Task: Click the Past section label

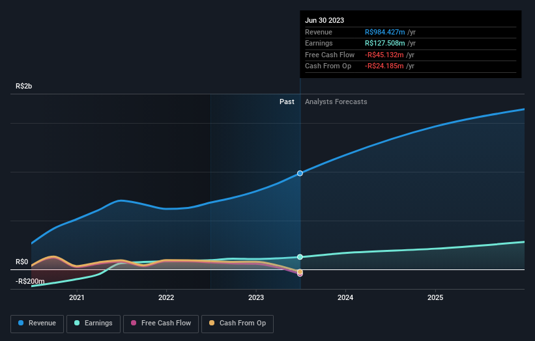Action: pos(287,102)
